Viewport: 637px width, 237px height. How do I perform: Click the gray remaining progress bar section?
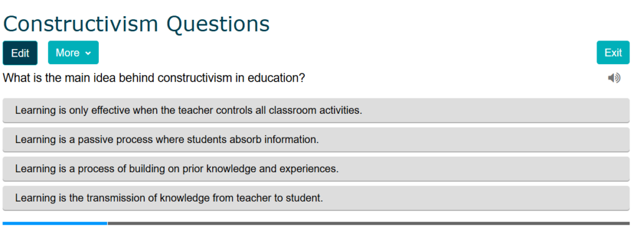point(368,223)
